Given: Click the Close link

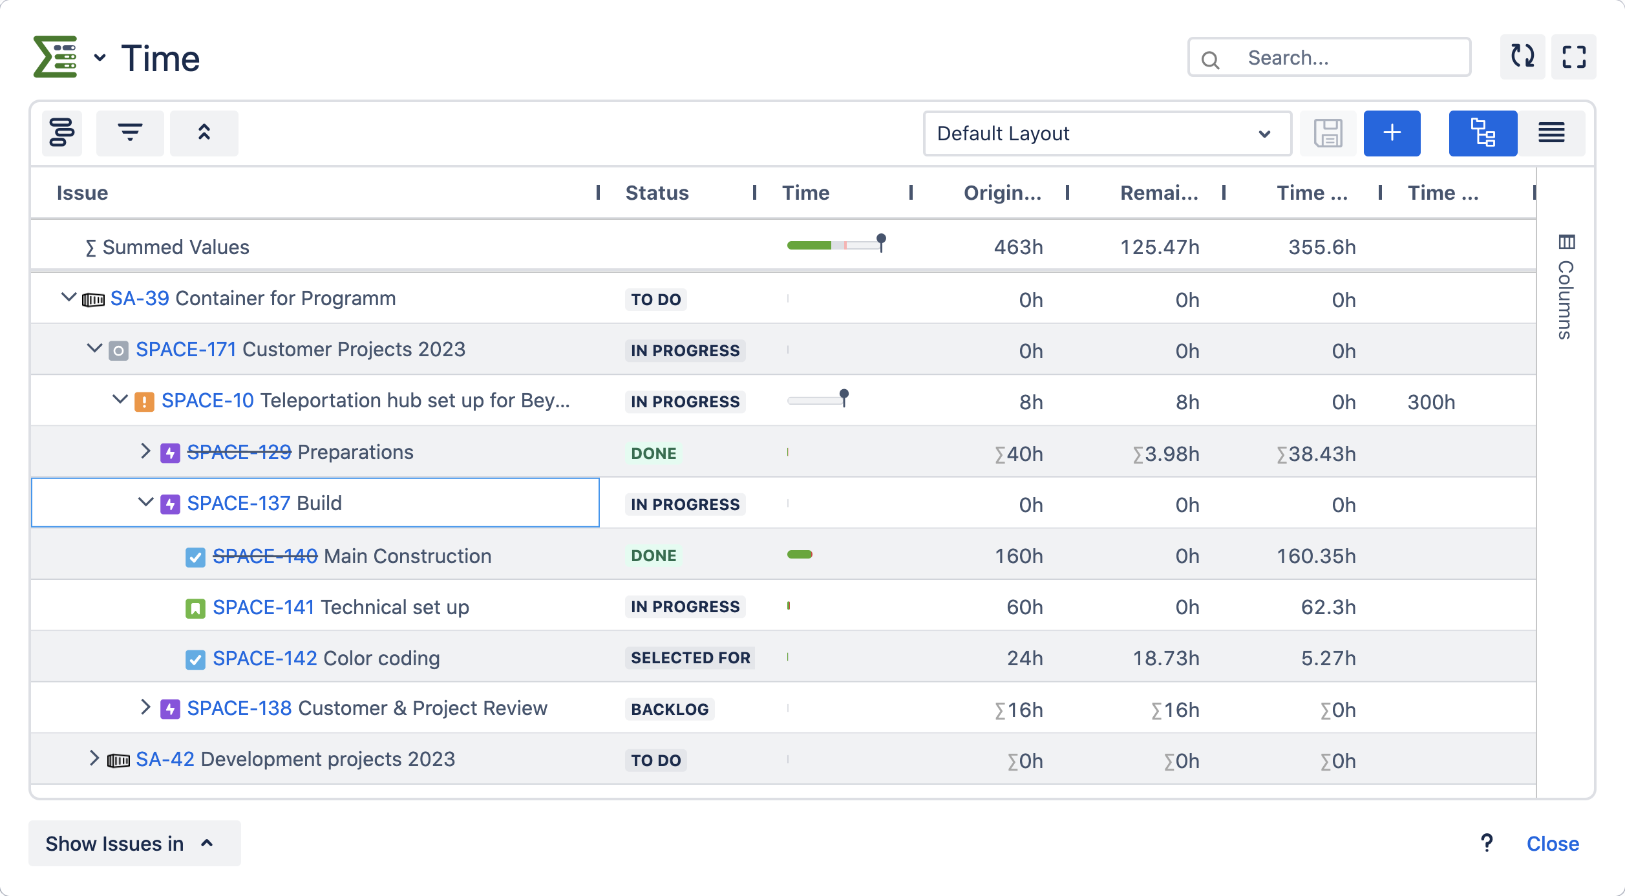Looking at the screenshot, I should (x=1552, y=843).
